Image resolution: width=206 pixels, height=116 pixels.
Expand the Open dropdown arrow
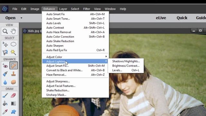tap(21, 18)
